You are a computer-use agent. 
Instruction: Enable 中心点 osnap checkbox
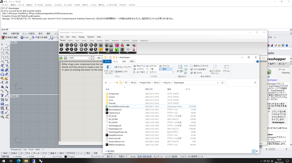click(32, 153)
